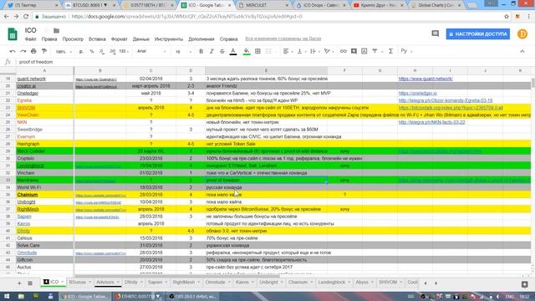Click the formula bar input
The image size is (535, 301).
pyautogui.click(x=273, y=62)
